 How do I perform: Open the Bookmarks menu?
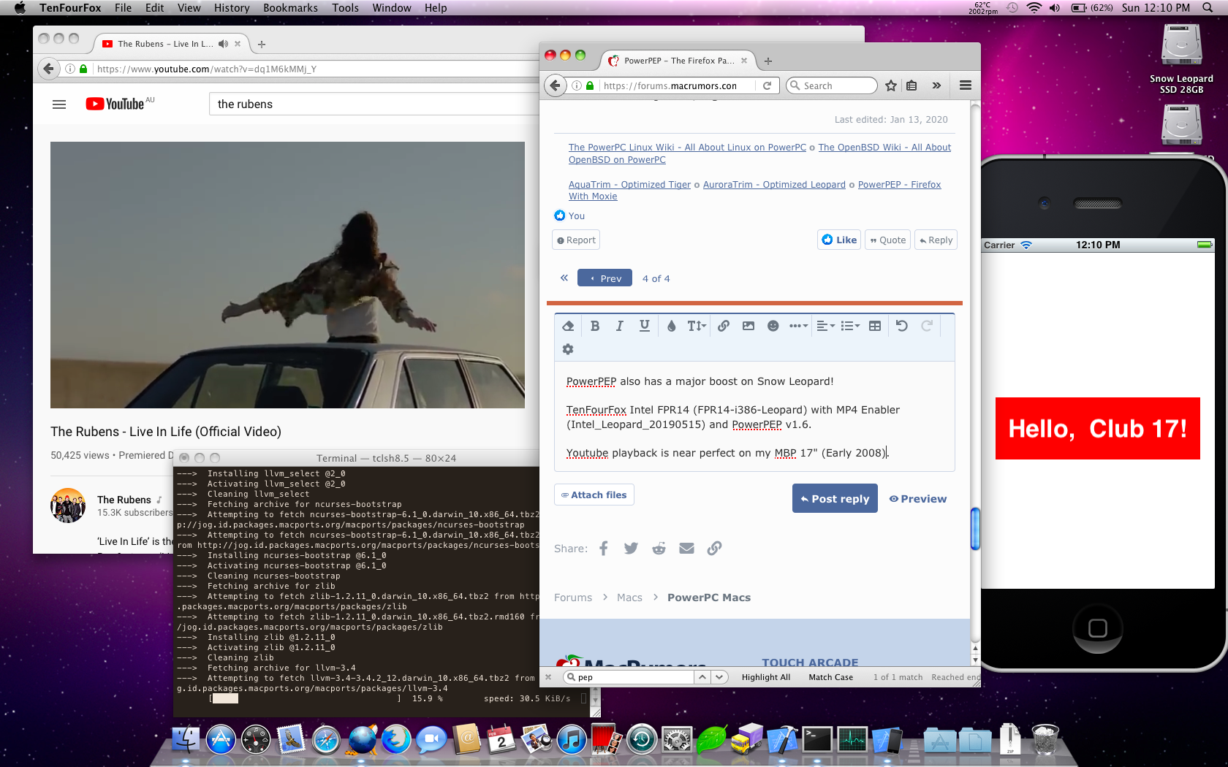point(290,8)
